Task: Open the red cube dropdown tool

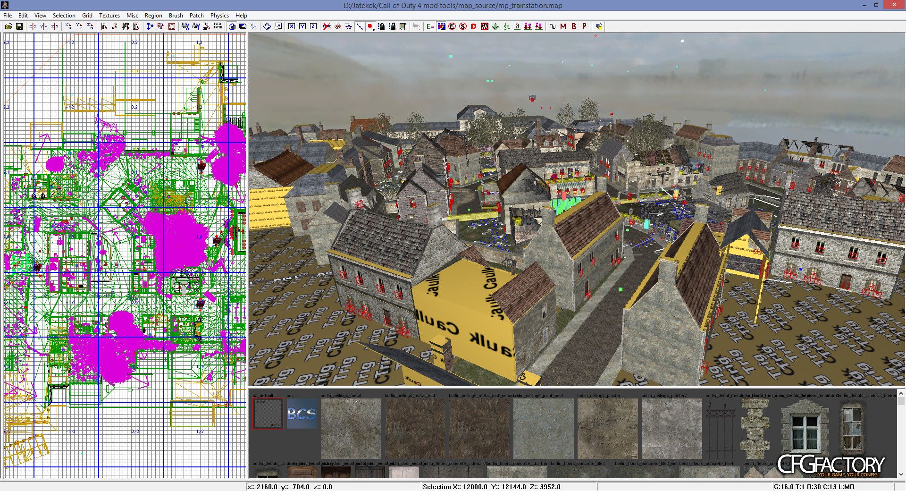Action: [370, 26]
